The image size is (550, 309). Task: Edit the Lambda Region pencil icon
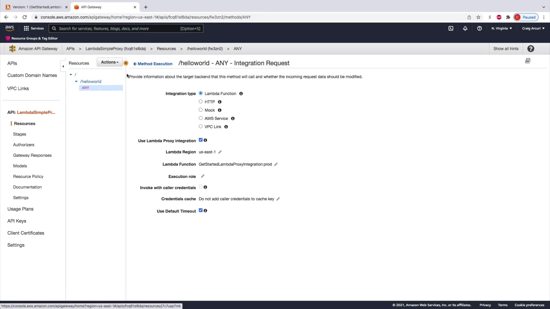[x=220, y=152]
